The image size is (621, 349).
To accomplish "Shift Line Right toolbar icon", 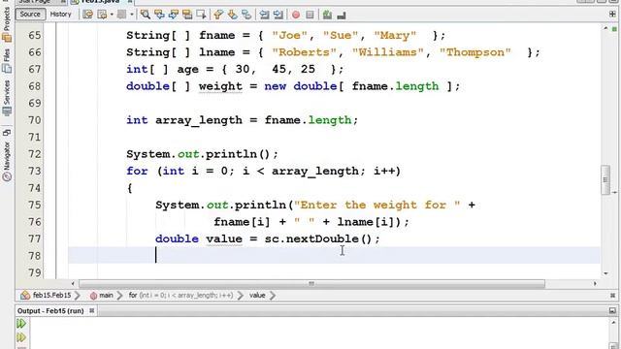I will (x=278, y=15).
